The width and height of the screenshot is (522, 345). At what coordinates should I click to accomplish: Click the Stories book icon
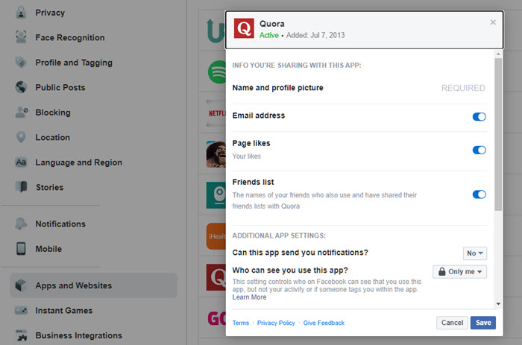pos(22,187)
